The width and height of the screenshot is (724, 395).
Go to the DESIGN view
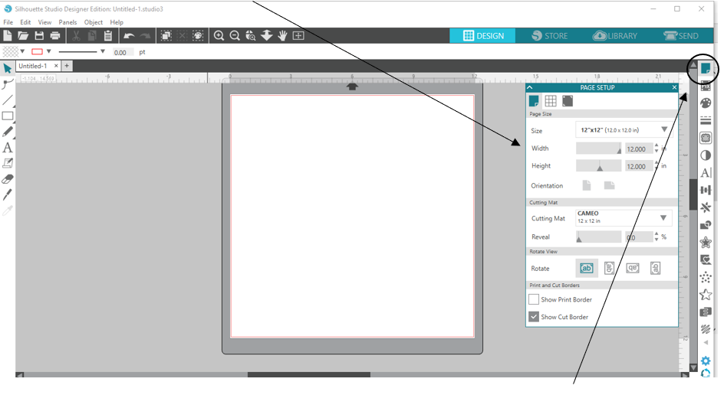(x=482, y=35)
